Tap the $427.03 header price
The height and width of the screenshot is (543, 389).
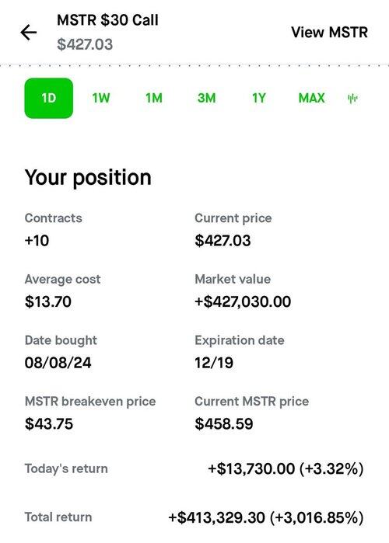(x=85, y=44)
